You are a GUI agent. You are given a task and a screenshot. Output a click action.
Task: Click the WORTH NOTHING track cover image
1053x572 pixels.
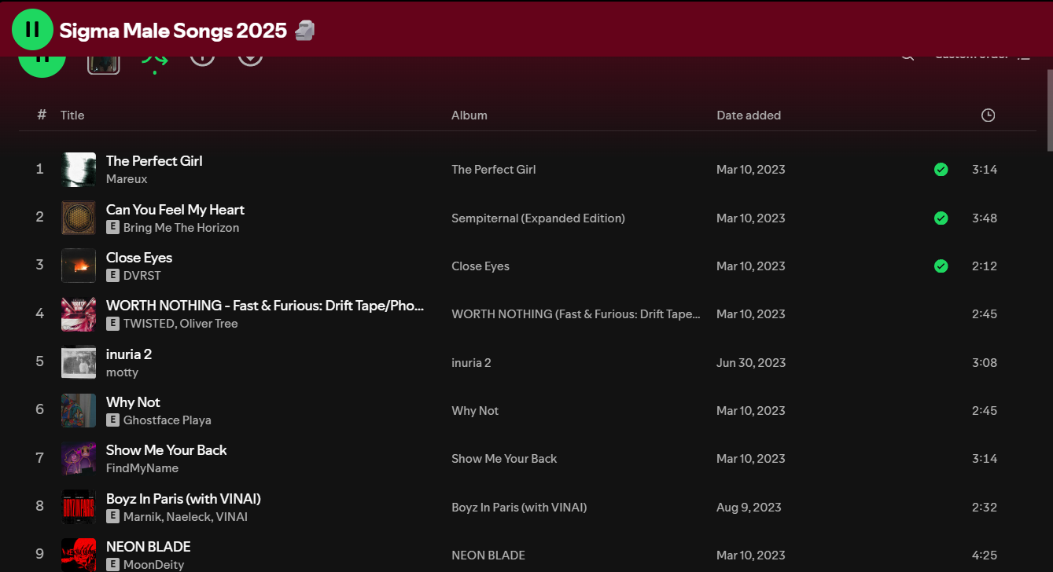[79, 314]
